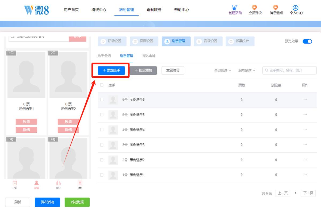The height and width of the screenshot is (221, 321).
Task: Click 详情 button under 示例选手1
Action: click(26, 130)
